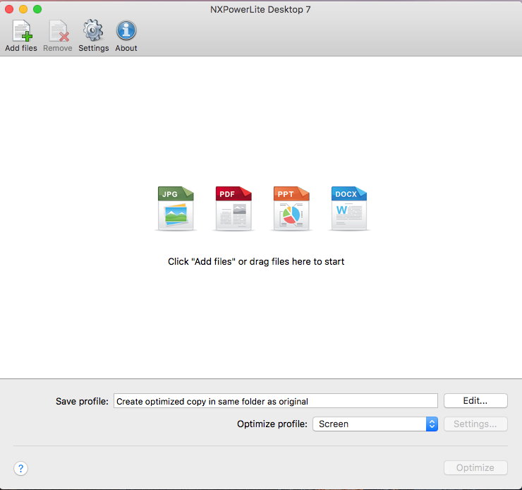Select the PDF document icon
The width and height of the screenshot is (522, 490).
(233, 209)
